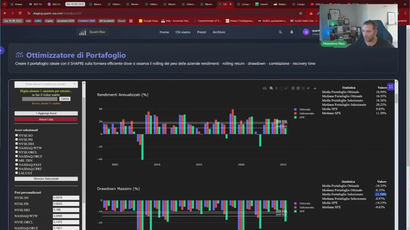This screenshot has height=230, width=410.
Task: Open Prezzi in site navigation
Action: pyautogui.click(x=201, y=32)
